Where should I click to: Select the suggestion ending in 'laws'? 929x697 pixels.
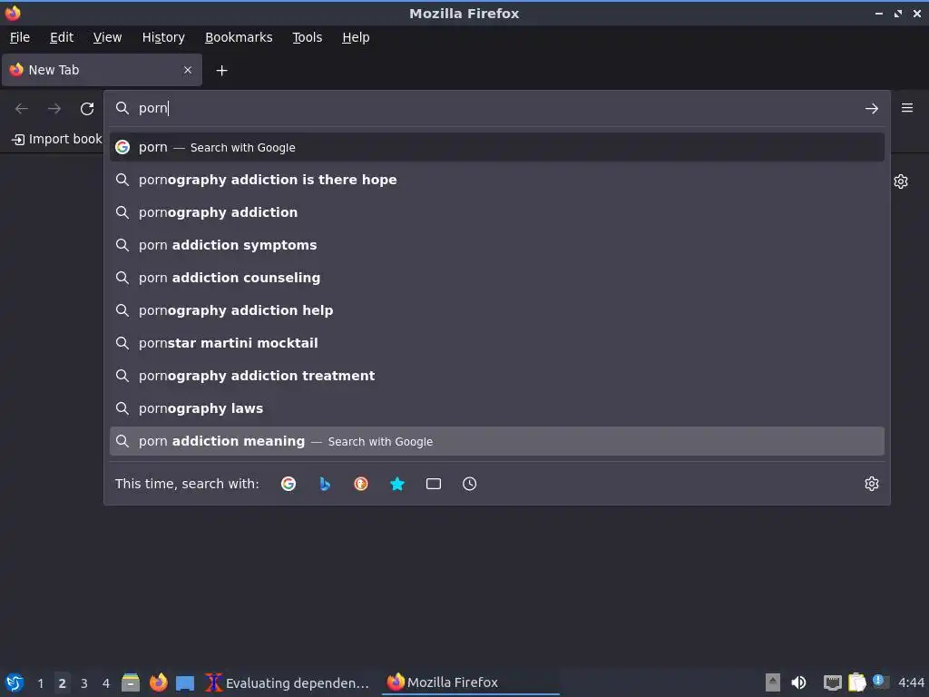497,407
